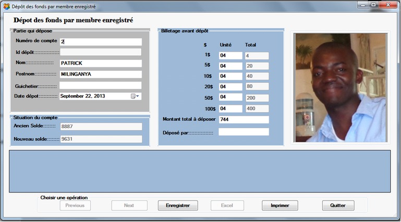This screenshot has height=222, width=401.
Task: Click the large empty blue list panel
Action: coord(200,171)
